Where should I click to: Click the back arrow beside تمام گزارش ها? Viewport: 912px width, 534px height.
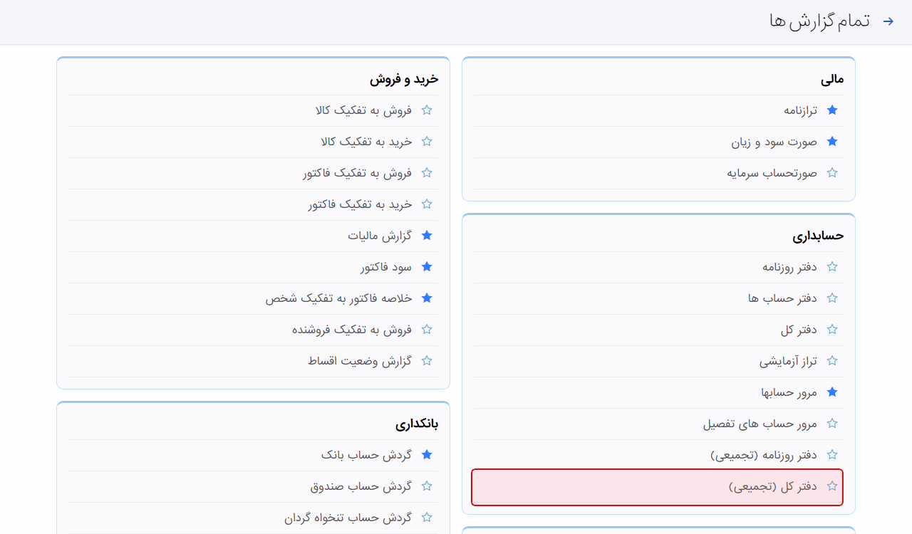[x=888, y=21]
